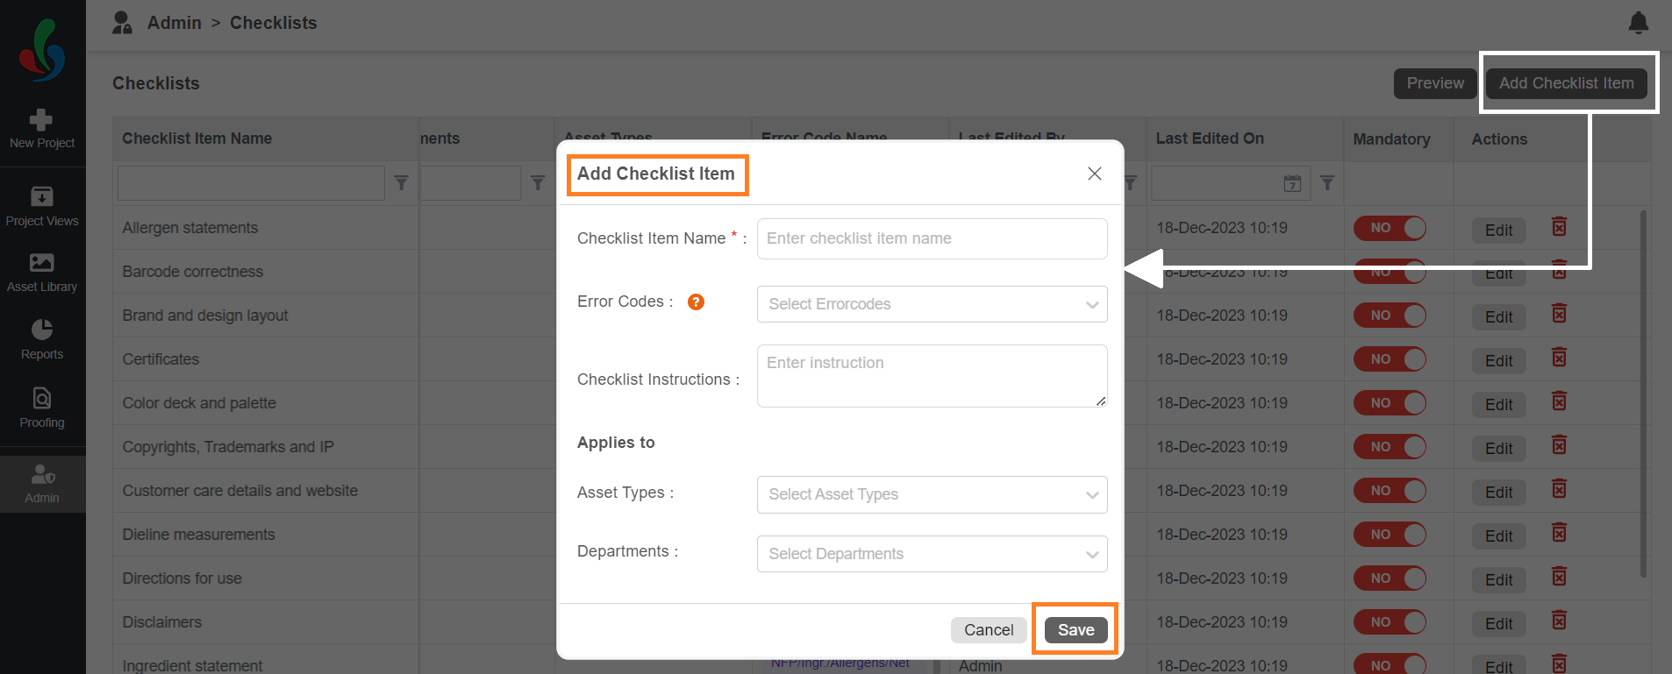
Task: Select Admin in the sidebar menu
Action: (x=42, y=483)
